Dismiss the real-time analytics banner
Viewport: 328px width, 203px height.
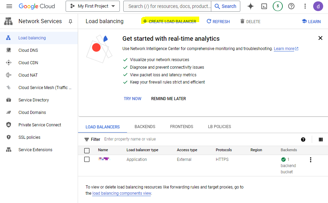click(x=320, y=38)
